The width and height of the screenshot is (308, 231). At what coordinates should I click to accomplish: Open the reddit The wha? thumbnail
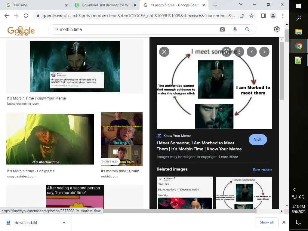[122, 139]
